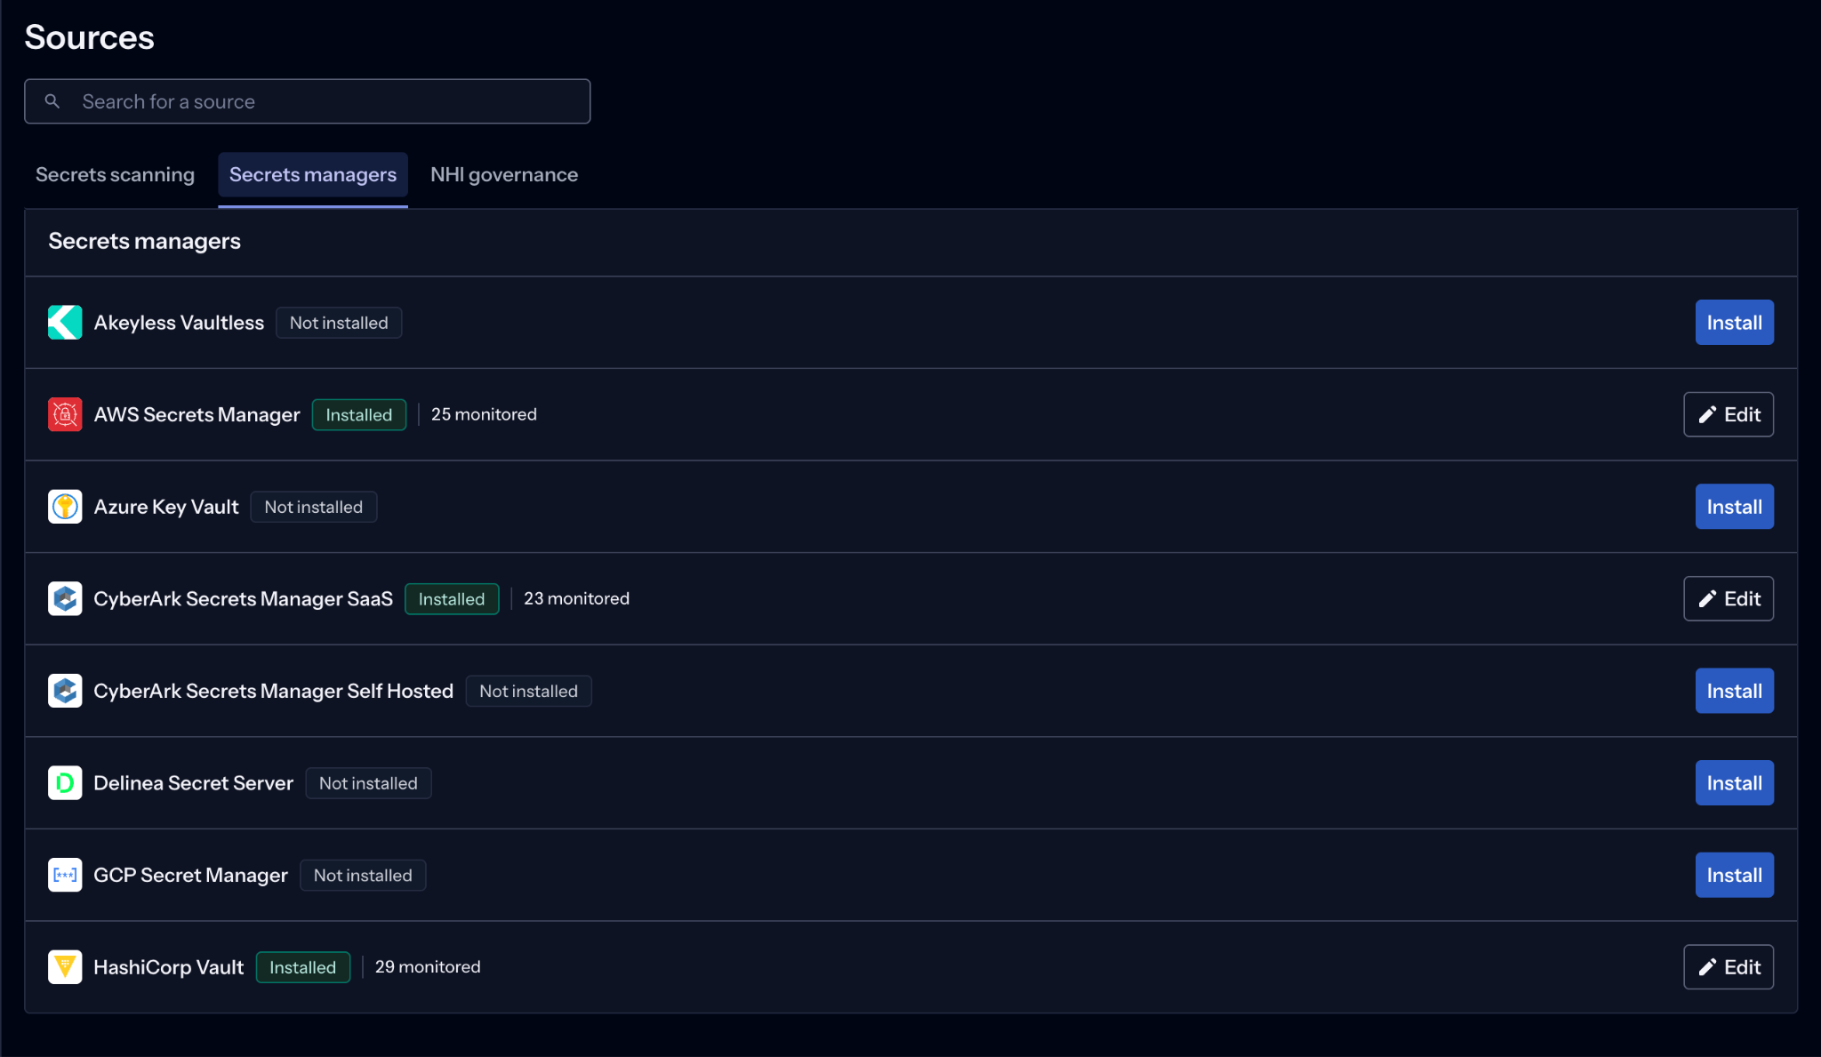Install Akeyless Vaultless
This screenshot has height=1057, width=1821.
click(1734, 323)
